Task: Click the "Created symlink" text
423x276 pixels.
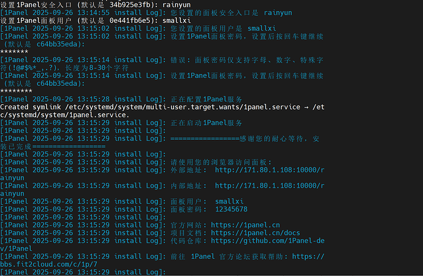Action: [x=33, y=107]
